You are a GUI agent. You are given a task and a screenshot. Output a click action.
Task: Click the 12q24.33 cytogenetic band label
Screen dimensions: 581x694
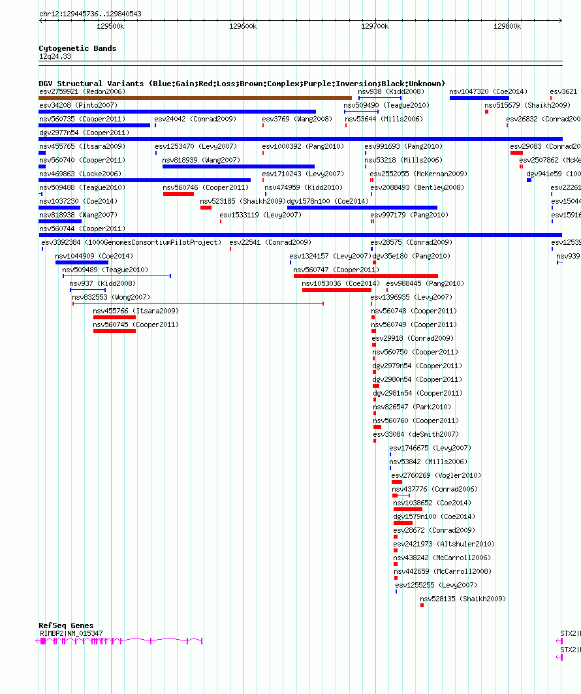click(55, 57)
